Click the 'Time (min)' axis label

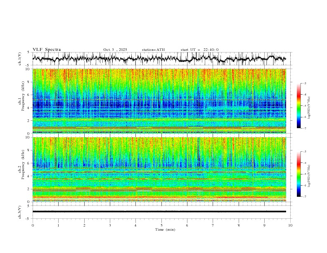coord(165,229)
